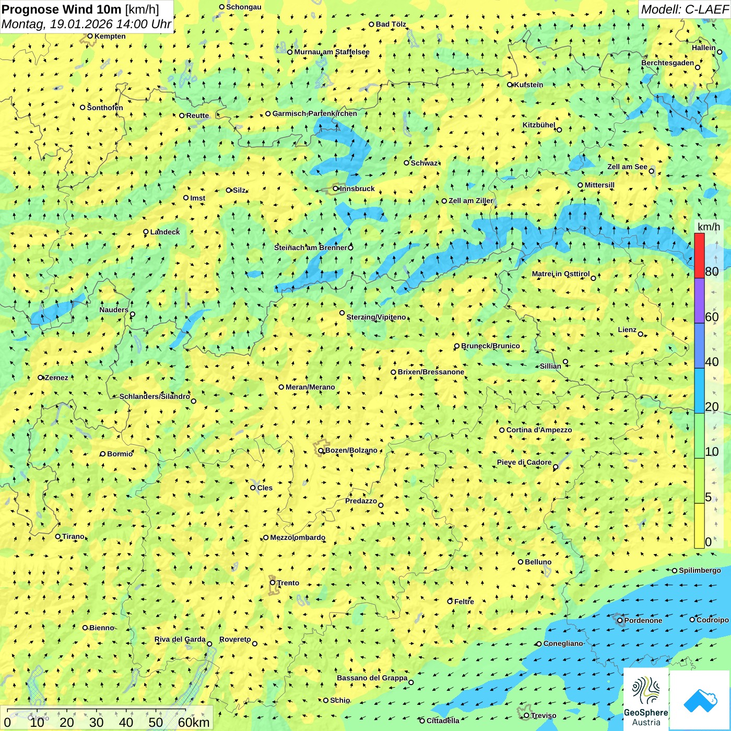This screenshot has width=731, height=731.
Task: Click the Hallein label
Action: click(x=703, y=48)
